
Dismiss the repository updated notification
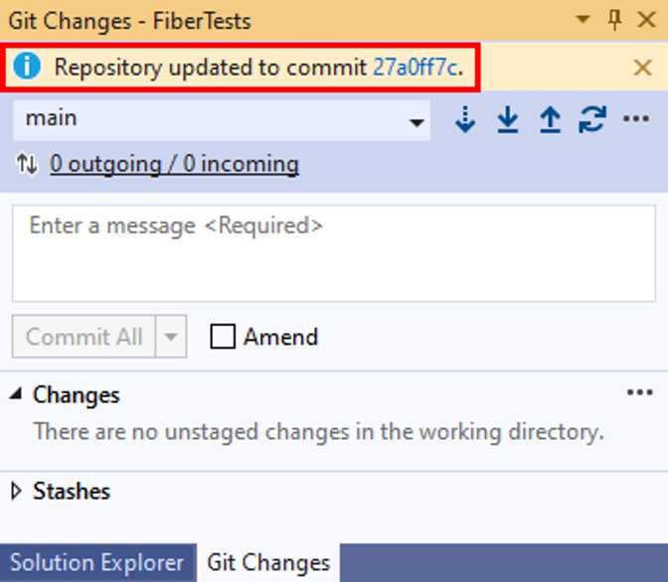(643, 68)
